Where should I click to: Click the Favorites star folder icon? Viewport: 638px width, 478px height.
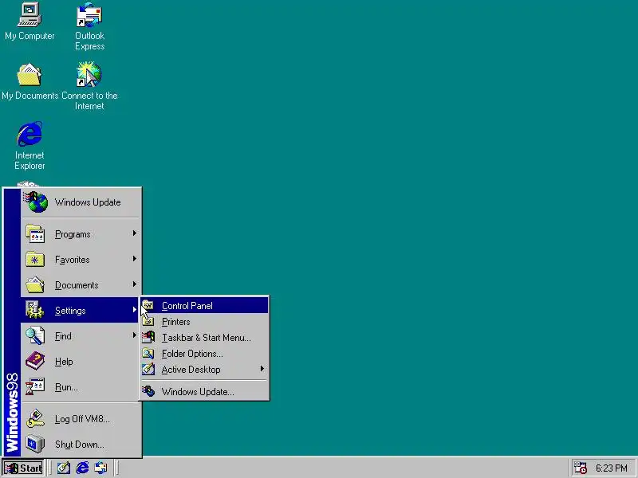35,260
